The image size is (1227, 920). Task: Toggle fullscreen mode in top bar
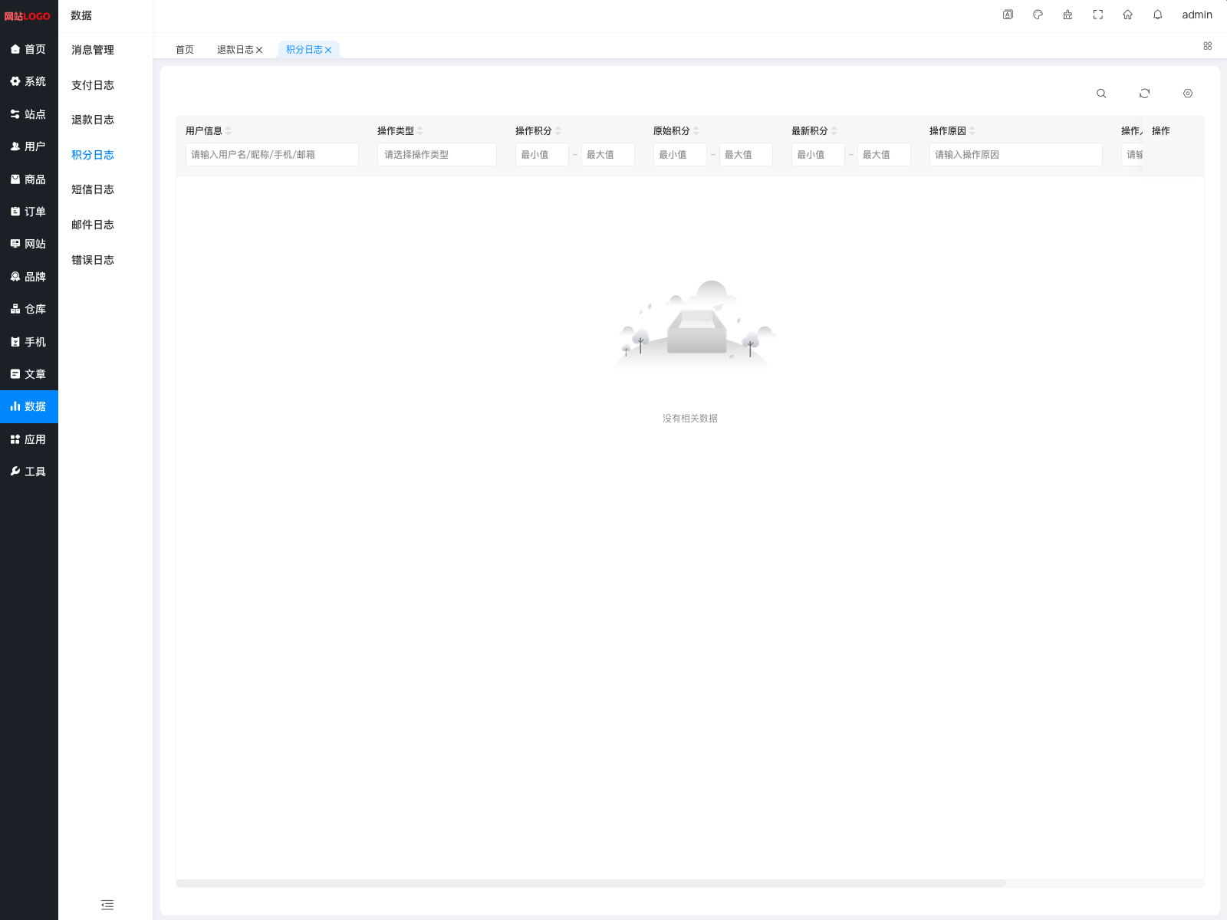tap(1097, 15)
